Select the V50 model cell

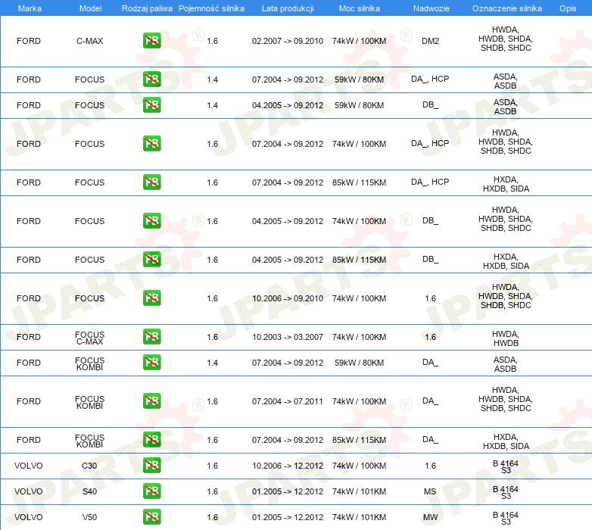click(89, 517)
